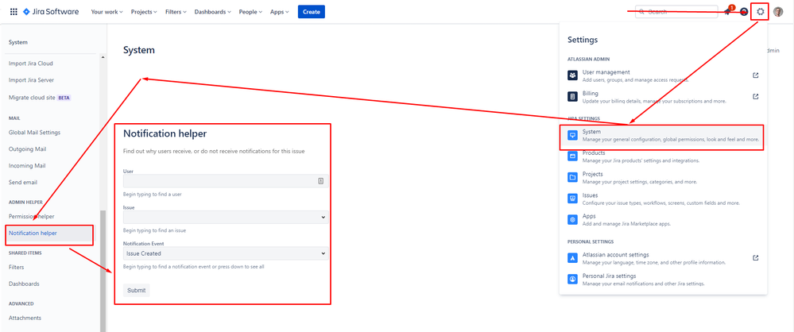The image size is (794, 332).
Task: Expand the Your work menu
Action: [107, 12]
